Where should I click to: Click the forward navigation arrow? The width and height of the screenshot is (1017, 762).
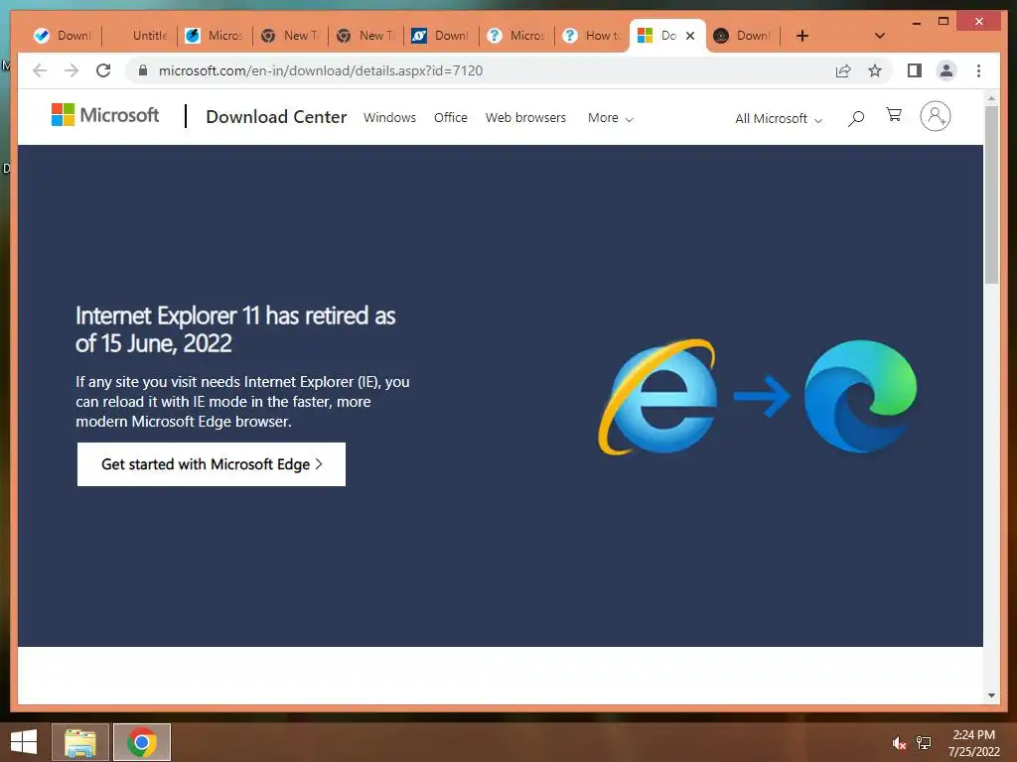72,70
